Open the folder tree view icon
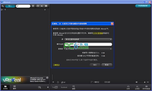 (x=2, y=10)
